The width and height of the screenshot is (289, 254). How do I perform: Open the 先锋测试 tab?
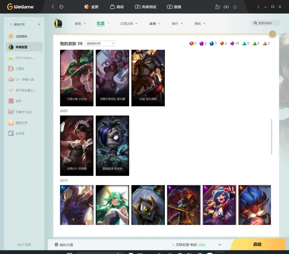(145, 7)
